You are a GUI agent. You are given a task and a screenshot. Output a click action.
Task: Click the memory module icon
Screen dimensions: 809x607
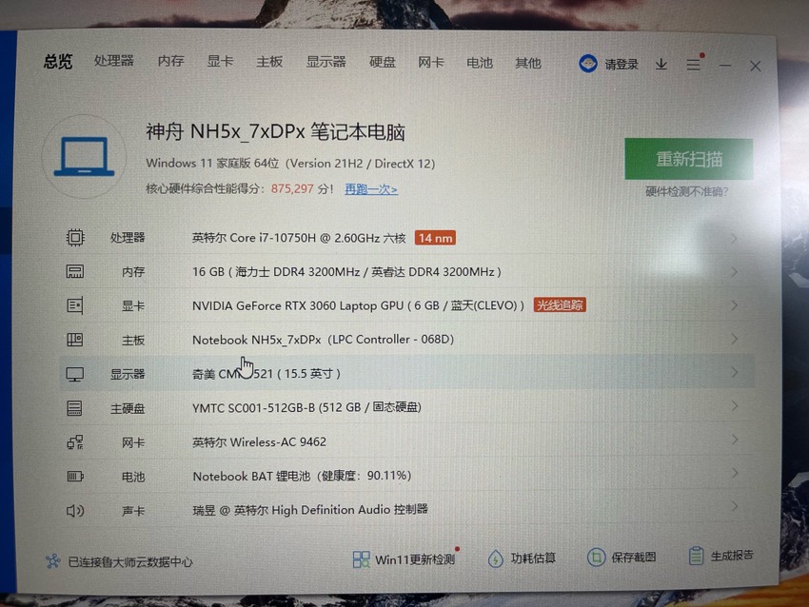click(x=75, y=271)
